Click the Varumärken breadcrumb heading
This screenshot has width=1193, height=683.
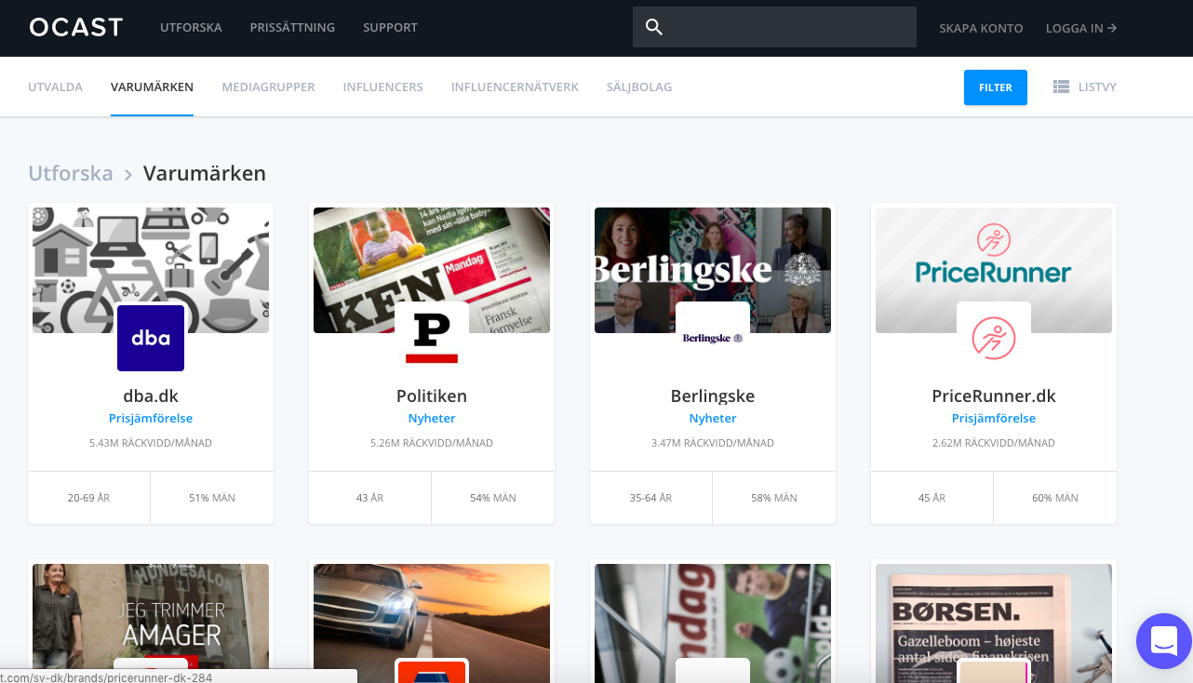[205, 173]
